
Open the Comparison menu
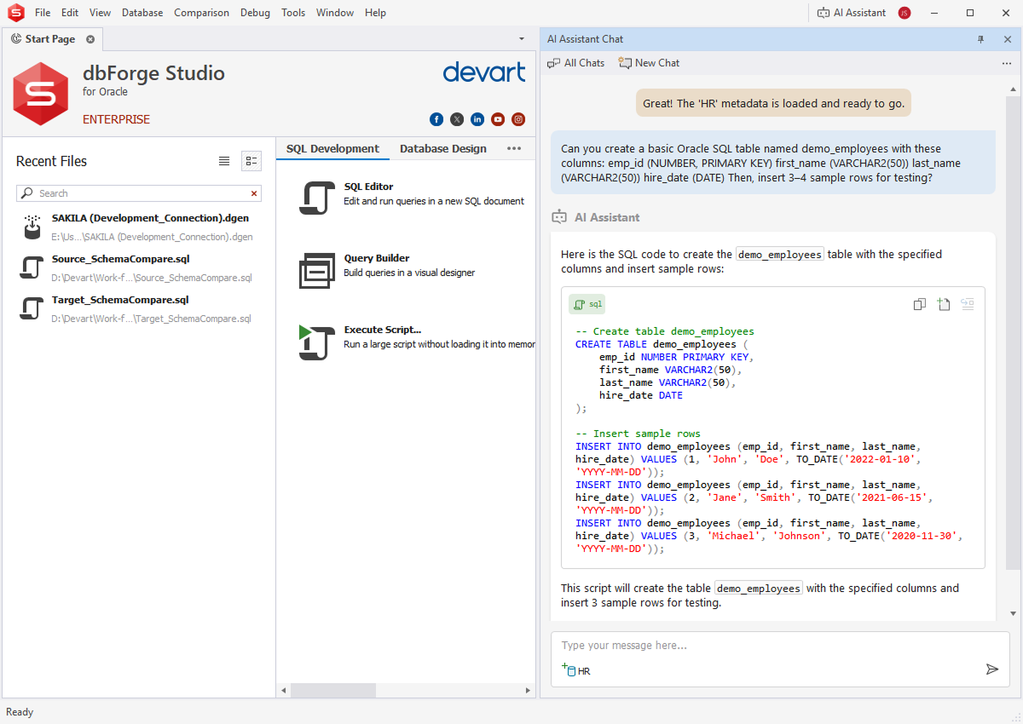201,13
